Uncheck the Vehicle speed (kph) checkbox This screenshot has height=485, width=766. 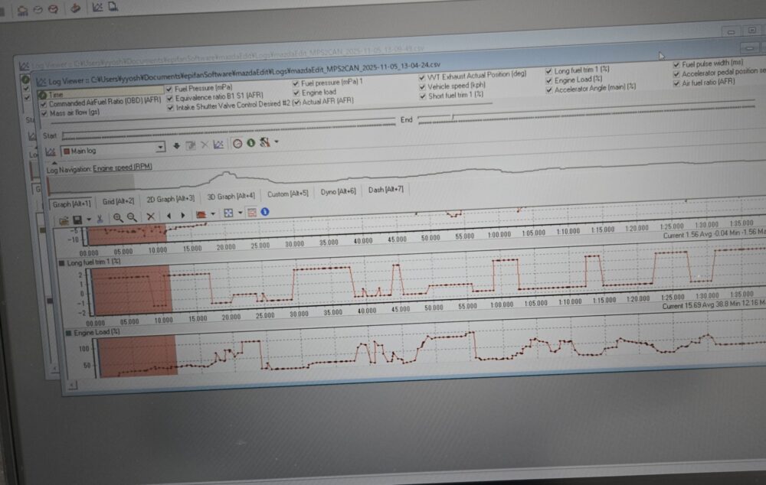422,86
